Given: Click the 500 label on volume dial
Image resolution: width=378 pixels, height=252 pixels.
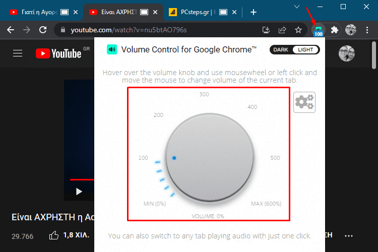Looking at the screenshot, I should point(275,158).
